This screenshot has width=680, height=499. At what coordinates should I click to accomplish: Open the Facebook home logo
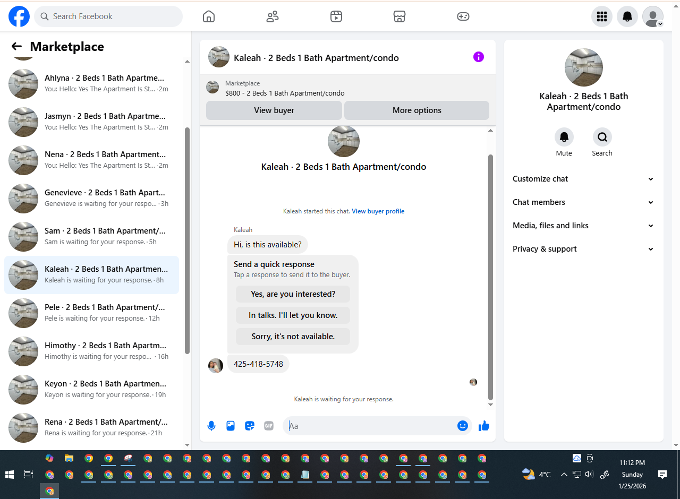(x=19, y=16)
